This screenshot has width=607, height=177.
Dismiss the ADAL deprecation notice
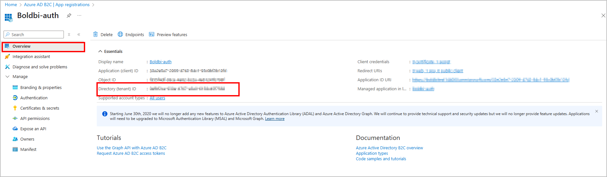tap(597, 111)
